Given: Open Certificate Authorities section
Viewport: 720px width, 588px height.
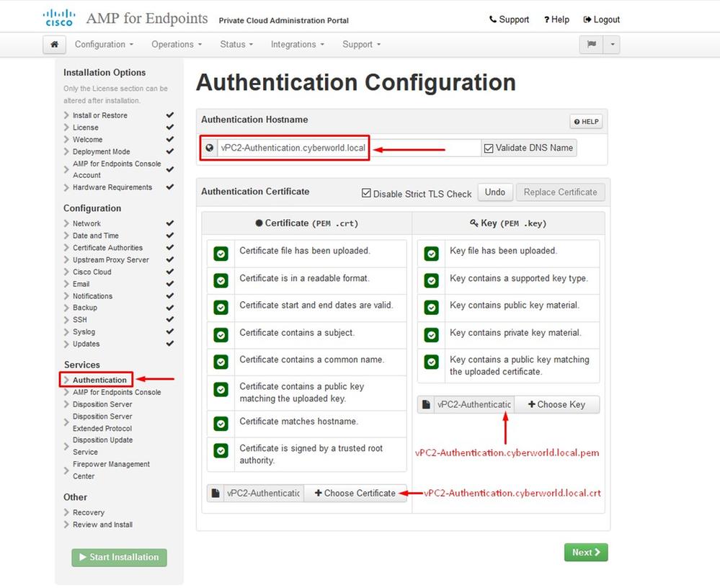Looking at the screenshot, I should point(107,248).
